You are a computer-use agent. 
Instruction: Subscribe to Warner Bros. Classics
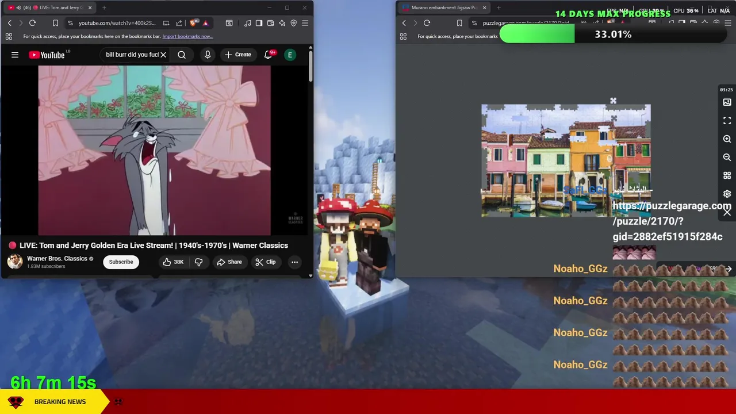(x=121, y=262)
